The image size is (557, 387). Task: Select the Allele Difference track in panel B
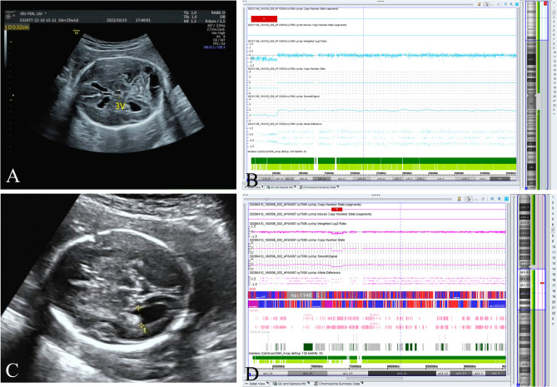[283, 124]
